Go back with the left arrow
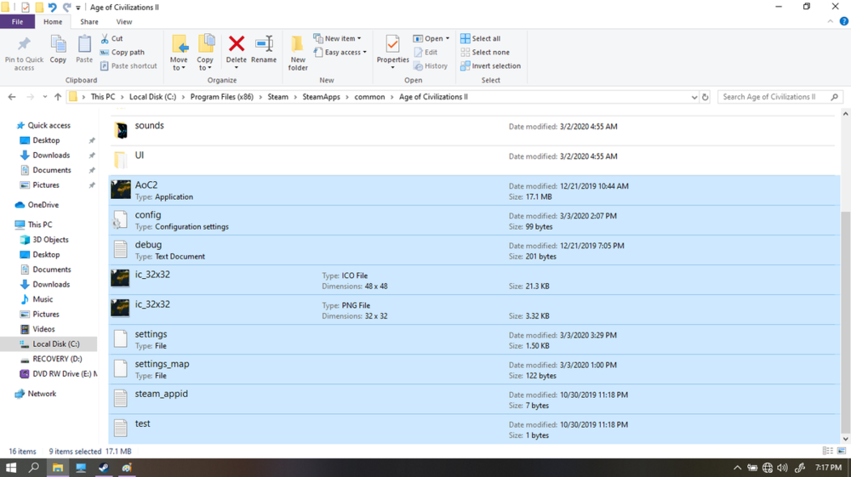This screenshot has width=851, height=477. (x=12, y=97)
